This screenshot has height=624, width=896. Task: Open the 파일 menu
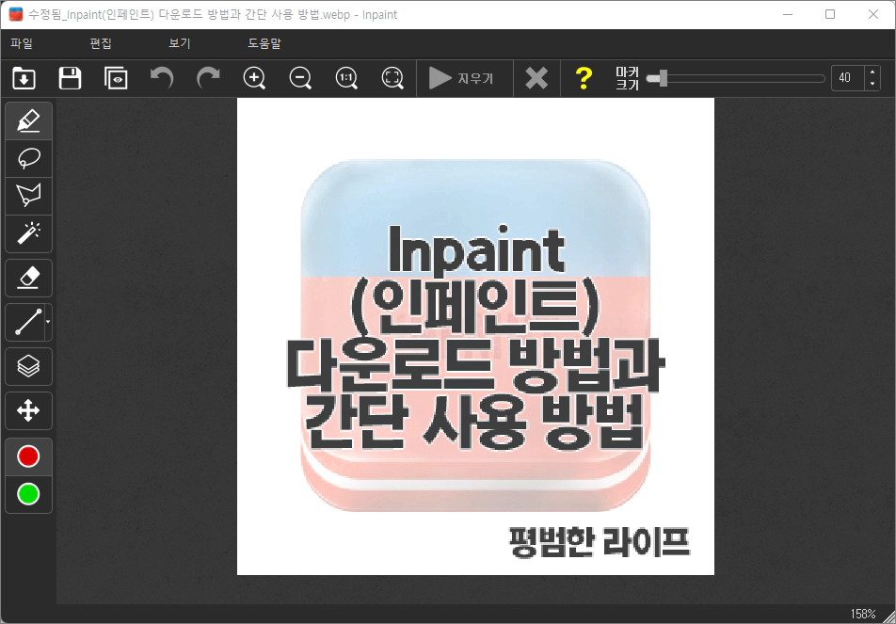(22, 43)
